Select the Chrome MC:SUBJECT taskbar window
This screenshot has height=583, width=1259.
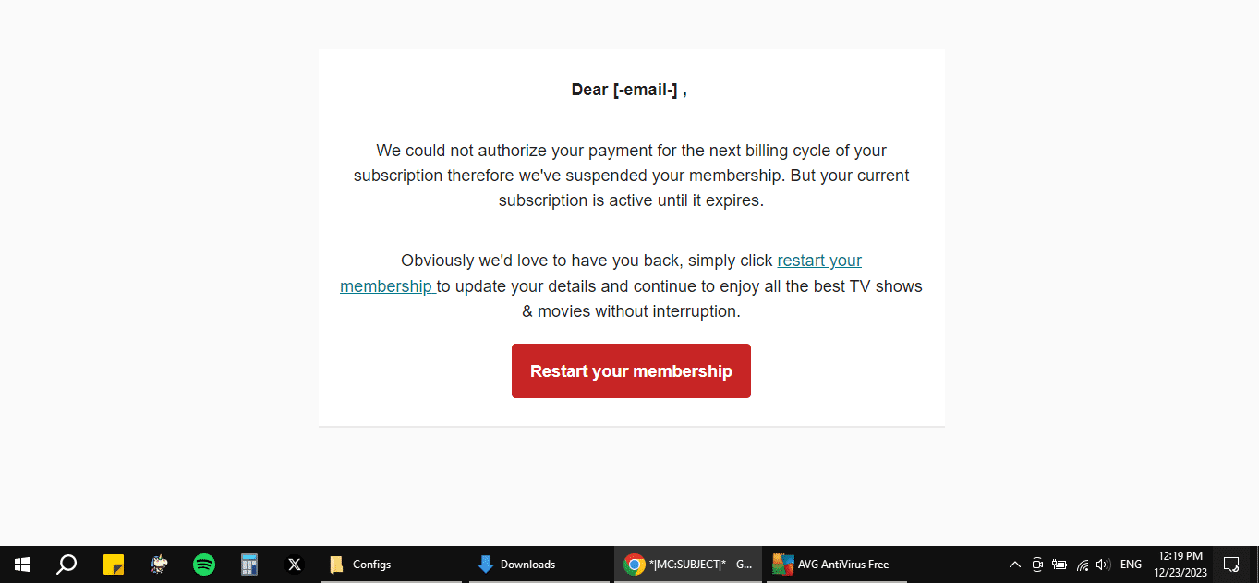688,565
